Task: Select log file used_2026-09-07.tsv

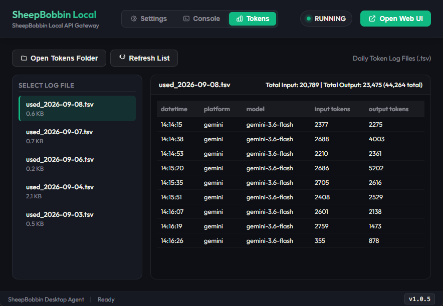Action: [x=77, y=136]
